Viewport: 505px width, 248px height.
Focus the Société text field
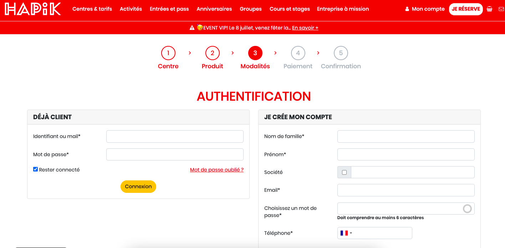(x=413, y=172)
